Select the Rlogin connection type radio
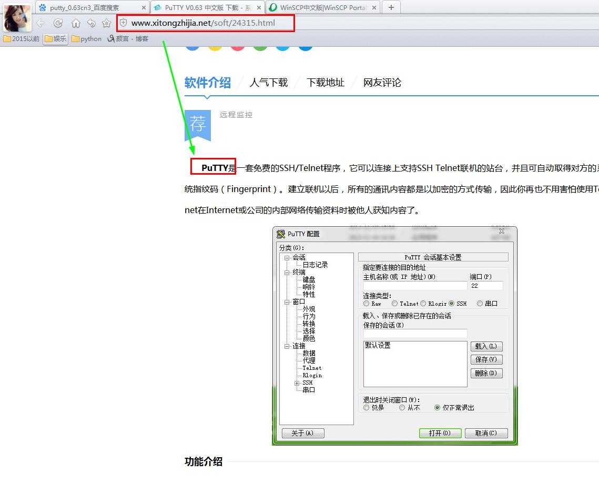599x483 pixels. [423, 304]
